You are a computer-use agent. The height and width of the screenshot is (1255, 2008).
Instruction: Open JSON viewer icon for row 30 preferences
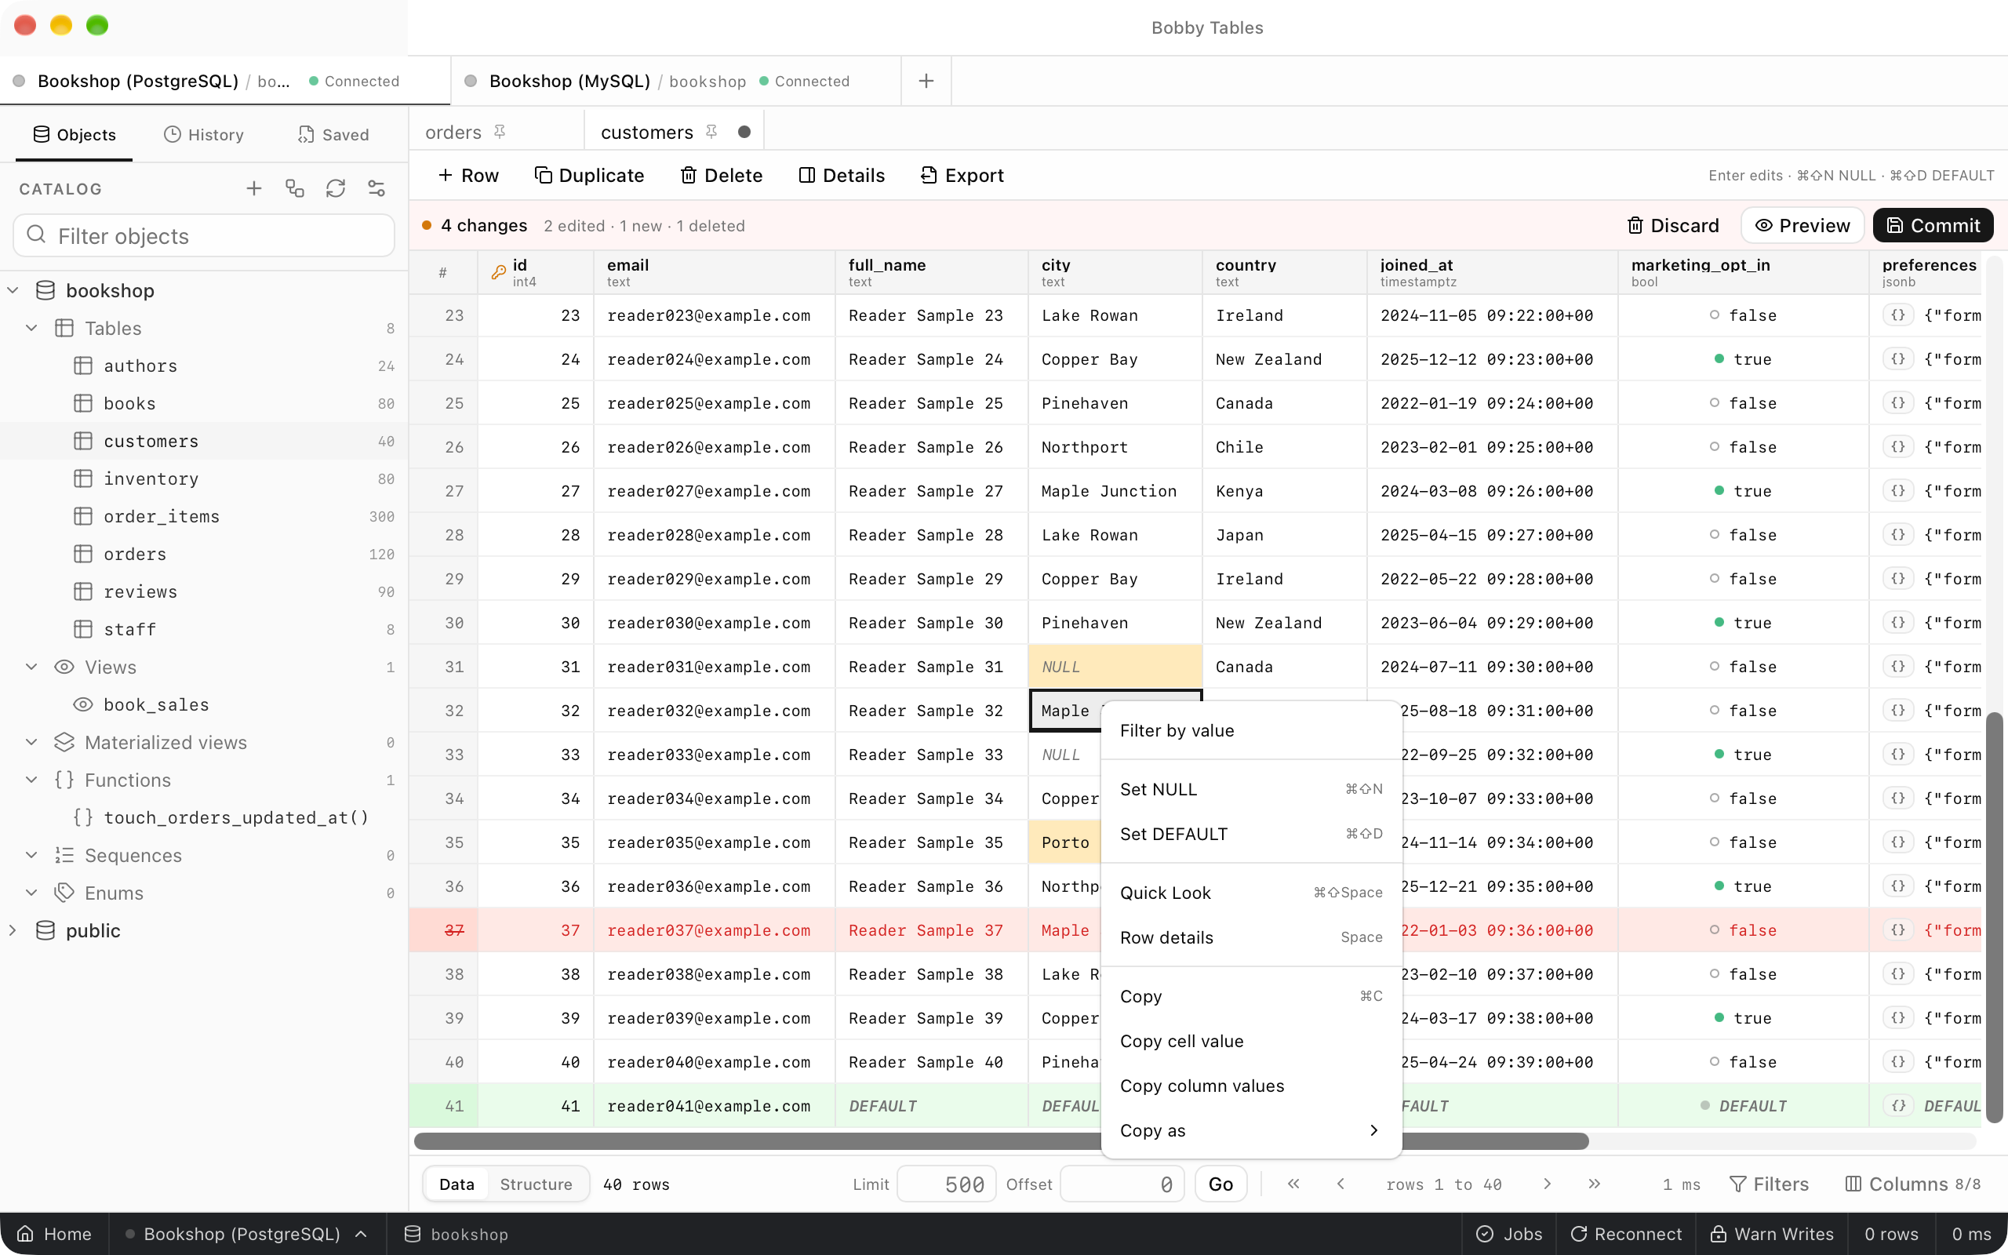pos(1897,623)
